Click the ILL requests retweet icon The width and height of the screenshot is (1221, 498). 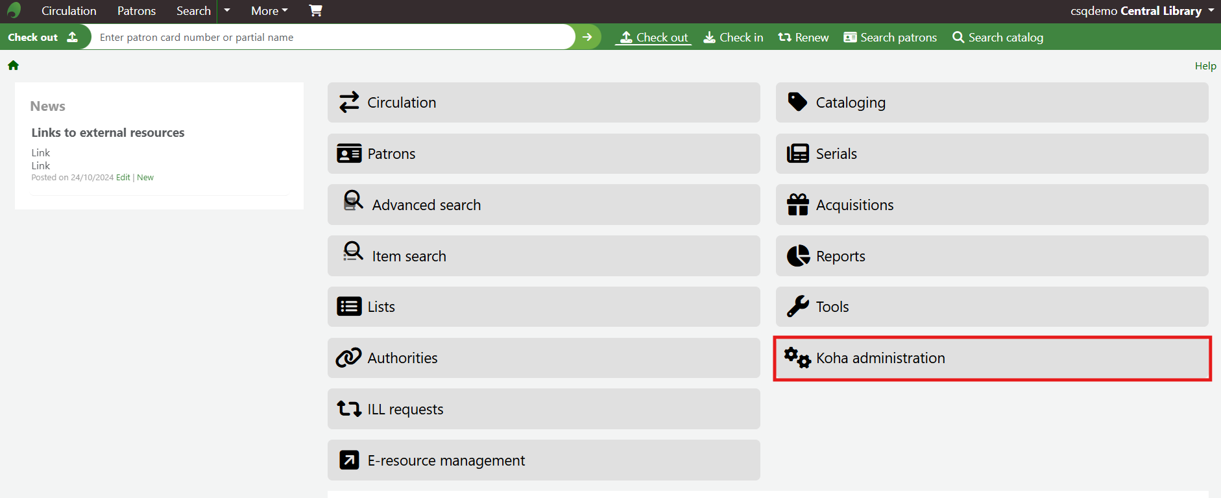349,409
